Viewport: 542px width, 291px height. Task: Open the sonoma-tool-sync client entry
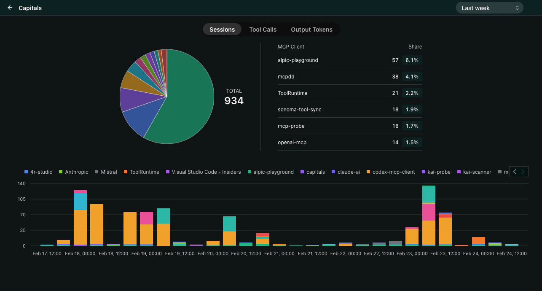pos(349,109)
